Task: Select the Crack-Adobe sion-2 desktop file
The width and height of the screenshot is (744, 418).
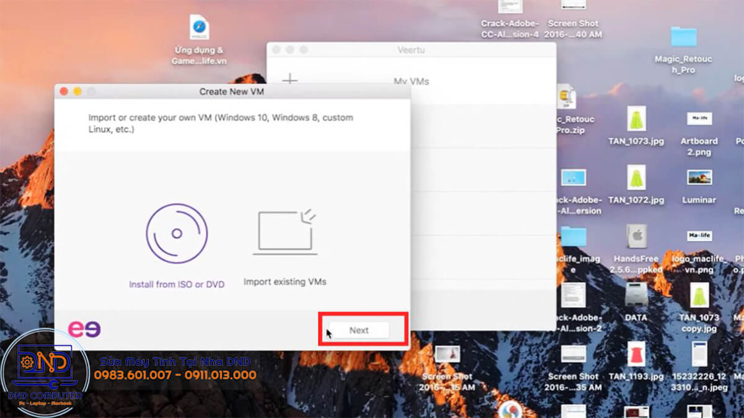Action: coord(573,295)
